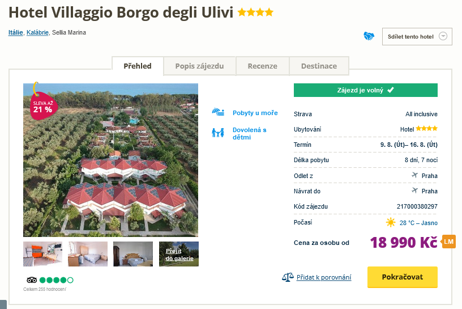The height and width of the screenshot is (309, 462).
Task: Open the Recenze tab
Action: [262, 66]
